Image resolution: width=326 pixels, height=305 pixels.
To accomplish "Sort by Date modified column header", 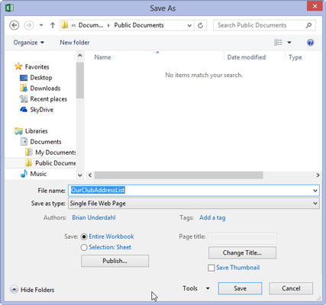I will (247, 57).
